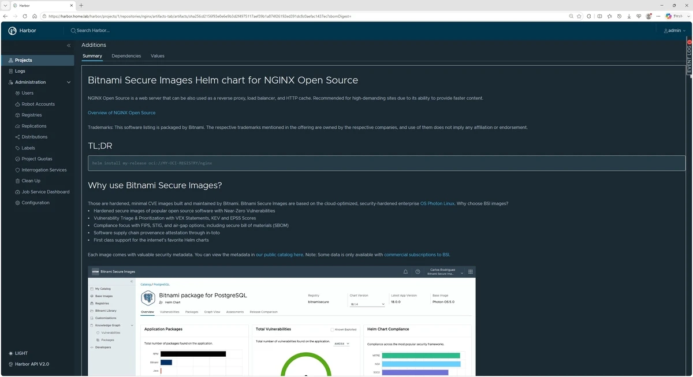Click the Labels tag icon
Screen dimensions: 693x377
click(17, 148)
